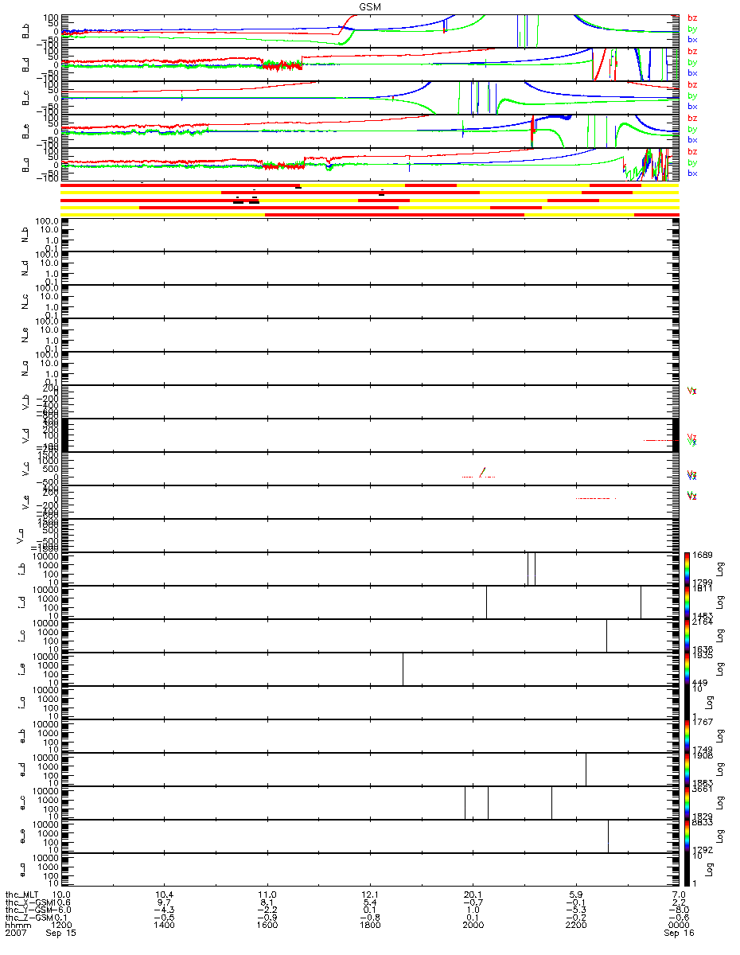Click the 12.1 MLT value
Image resolution: width=740 pixels, height=955 pixels.
coord(370,895)
